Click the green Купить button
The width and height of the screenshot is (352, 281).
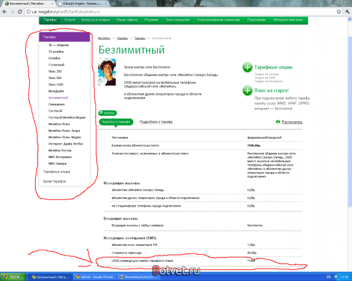[107, 113]
